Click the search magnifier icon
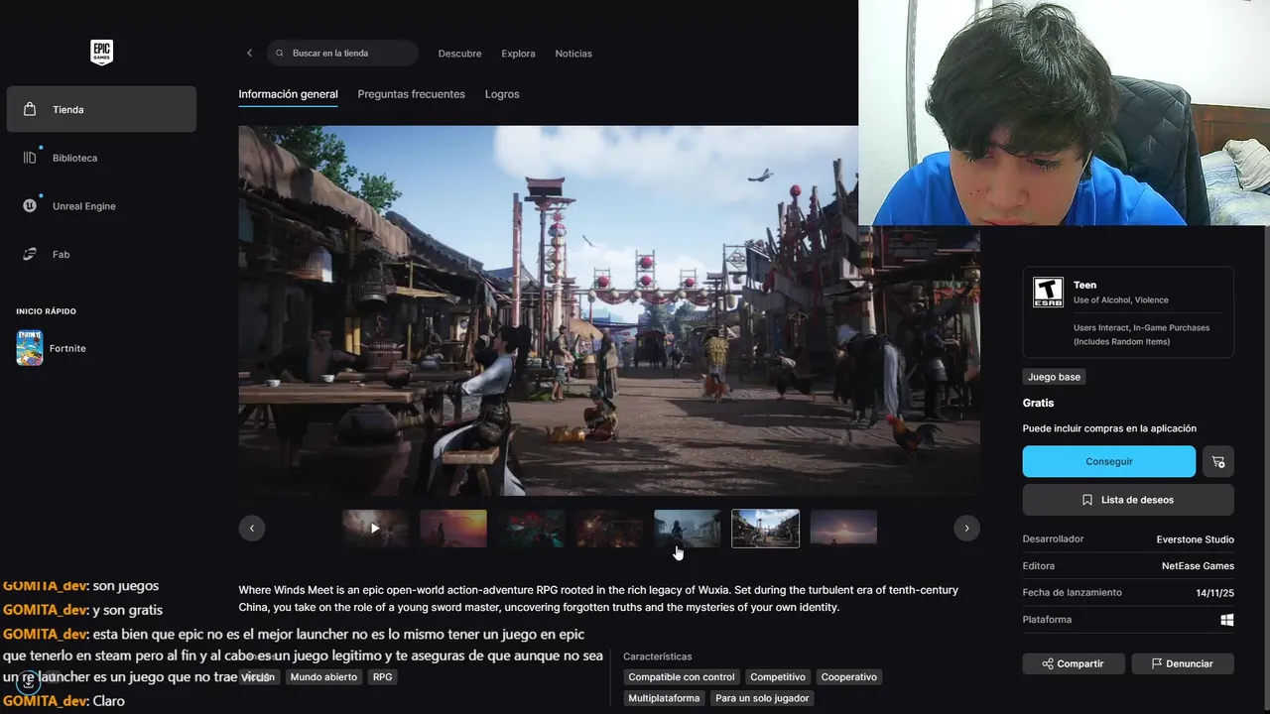 click(280, 54)
